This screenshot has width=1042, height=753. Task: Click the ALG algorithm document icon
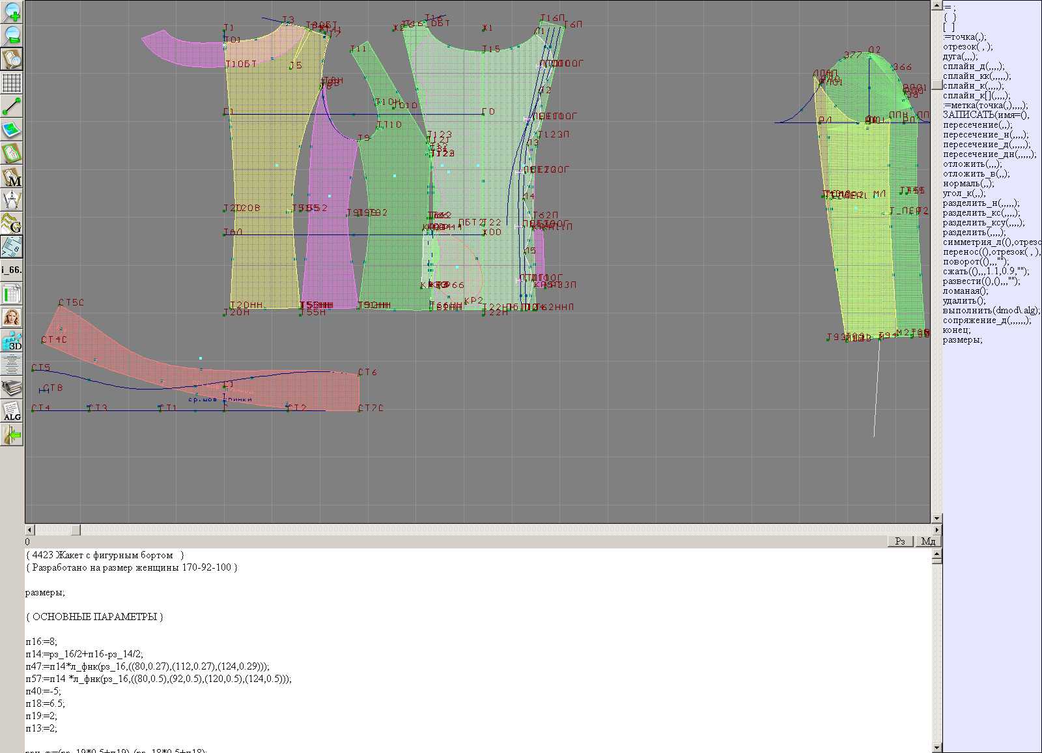[x=12, y=411]
